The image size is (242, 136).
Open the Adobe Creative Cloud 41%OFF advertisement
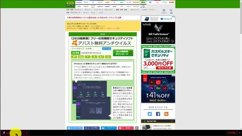click(x=158, y=89)
